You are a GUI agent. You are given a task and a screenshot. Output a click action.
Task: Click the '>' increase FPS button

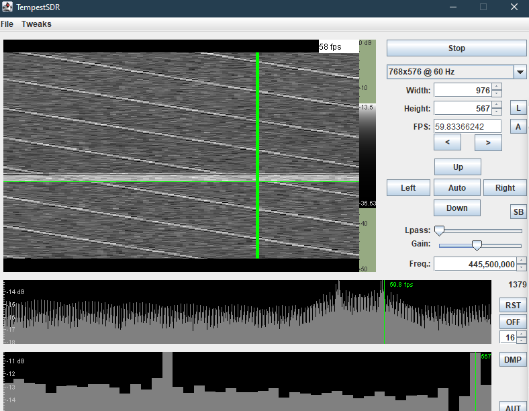click(x=488, y=142)
